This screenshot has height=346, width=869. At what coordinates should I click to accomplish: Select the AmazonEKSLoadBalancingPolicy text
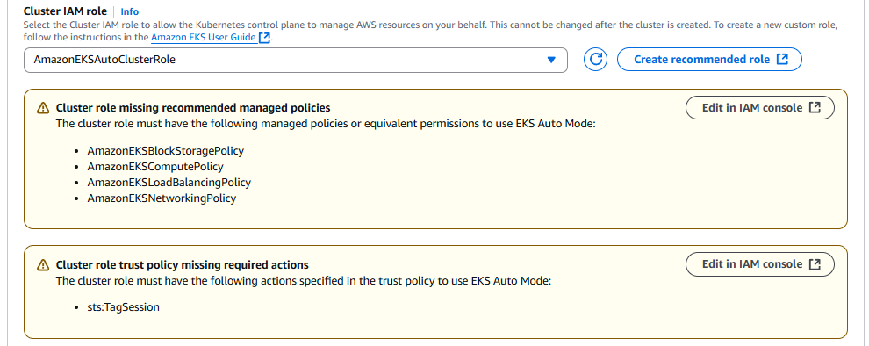click(x=169, y=182)
